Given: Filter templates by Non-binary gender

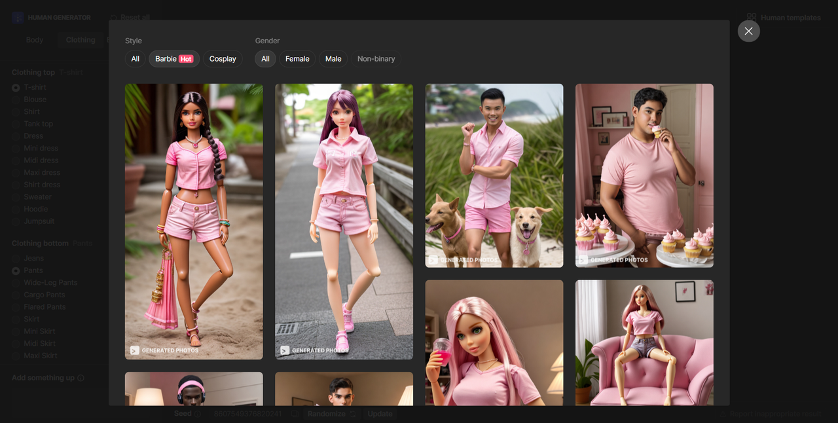Looking at the screenshot, I should [x=376, y=59].
